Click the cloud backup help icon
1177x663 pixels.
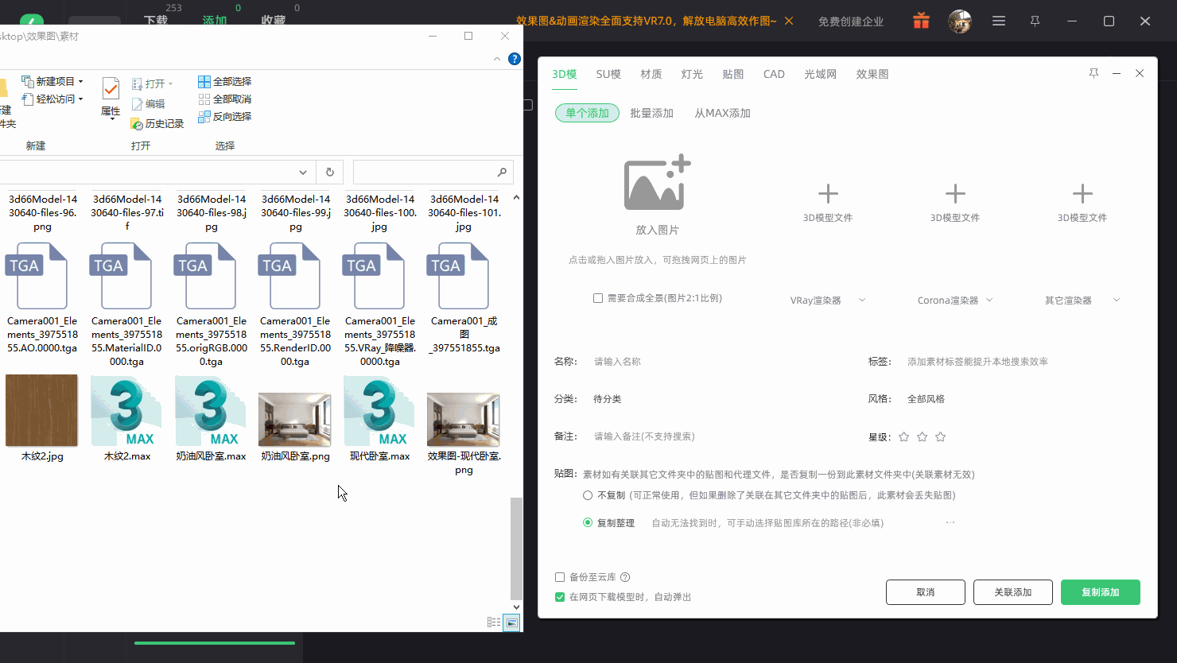[x=625, y=577]
